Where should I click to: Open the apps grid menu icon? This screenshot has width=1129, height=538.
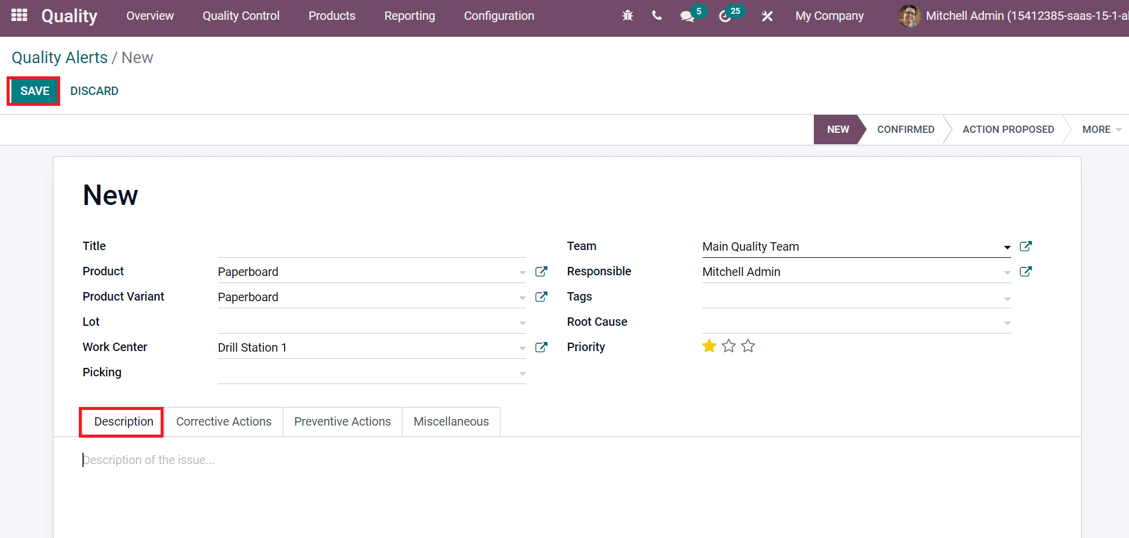pyautogui.click(x=19, y=16)
